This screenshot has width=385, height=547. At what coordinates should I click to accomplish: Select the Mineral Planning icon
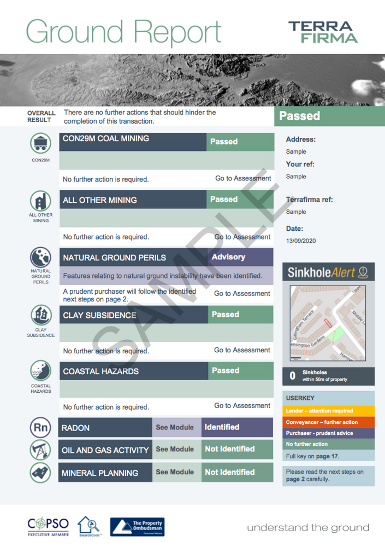click(x=40, y=473)
